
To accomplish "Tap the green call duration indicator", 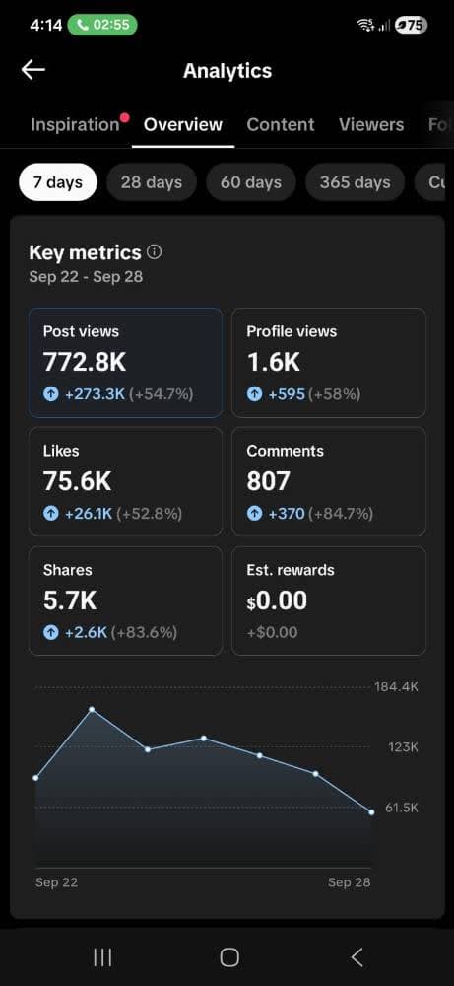I will (x=102, y=26).
